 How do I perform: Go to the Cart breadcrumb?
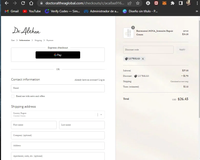pyautogui.click(x=13, y=40)
